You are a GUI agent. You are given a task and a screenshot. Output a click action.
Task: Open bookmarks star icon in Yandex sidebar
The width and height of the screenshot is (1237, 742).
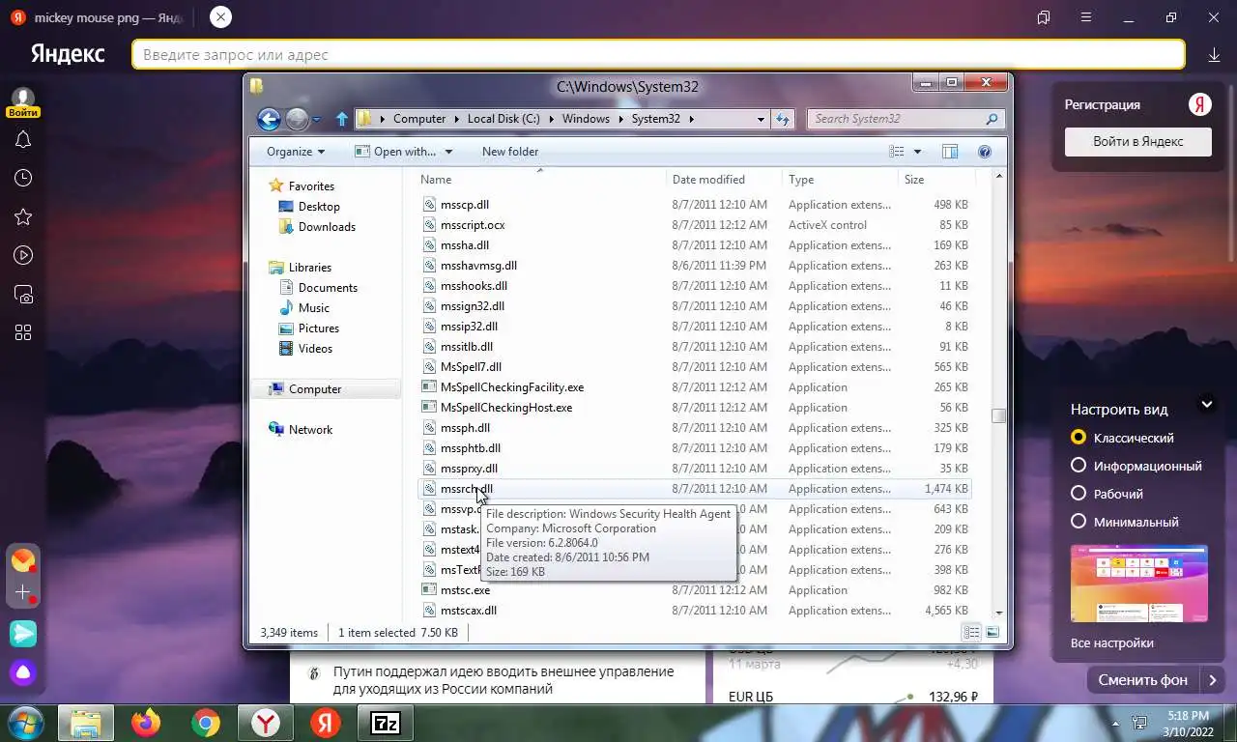coord(23,216)
